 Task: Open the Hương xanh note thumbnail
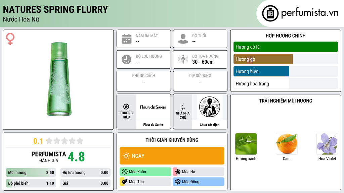(246, 144)
